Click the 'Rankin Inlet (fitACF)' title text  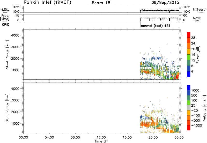pos(47,2)
